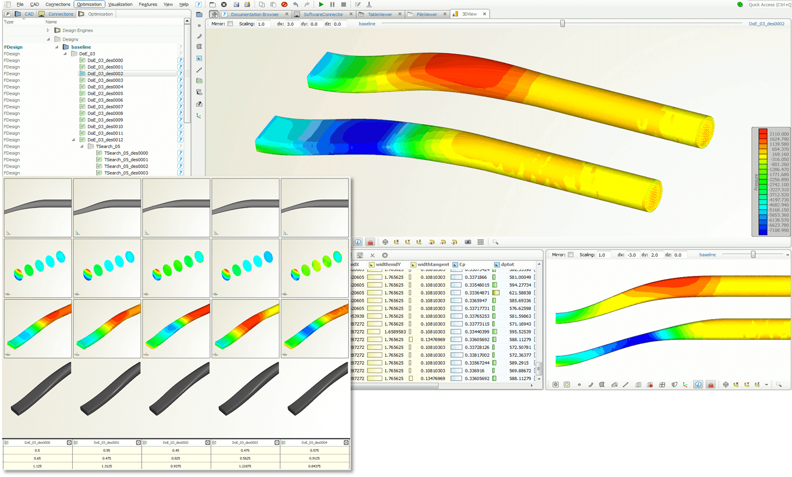Select the surface creation tool in the vertical toolbar
The width and height of the screenshot is (792, 477).
tap(199, 47)
